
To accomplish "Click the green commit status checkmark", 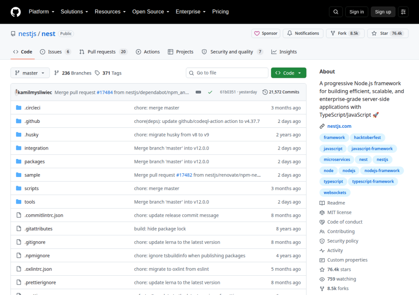I will click(x=210, y=92).
